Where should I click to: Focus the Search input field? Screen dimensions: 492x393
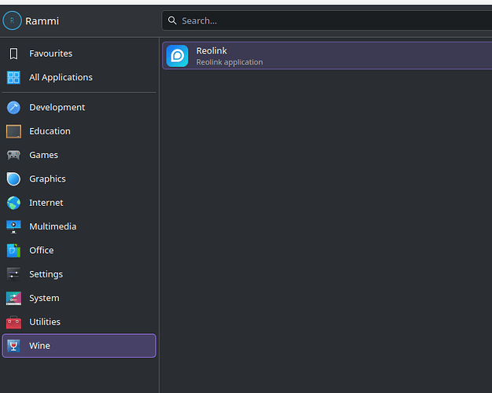coord(327,20)
